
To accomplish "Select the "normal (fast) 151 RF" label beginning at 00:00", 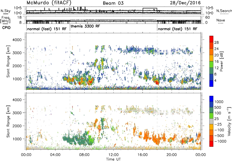I will point(47,29).
